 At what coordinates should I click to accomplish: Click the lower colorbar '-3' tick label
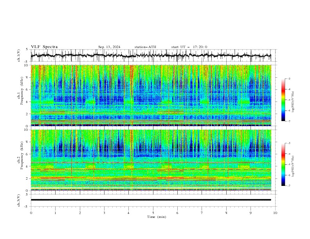(288, 143)
